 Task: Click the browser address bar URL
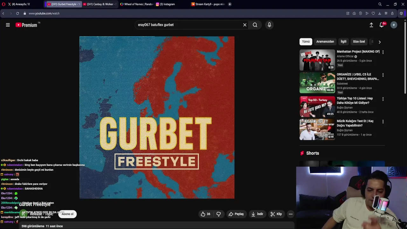[x=44, y=13]
